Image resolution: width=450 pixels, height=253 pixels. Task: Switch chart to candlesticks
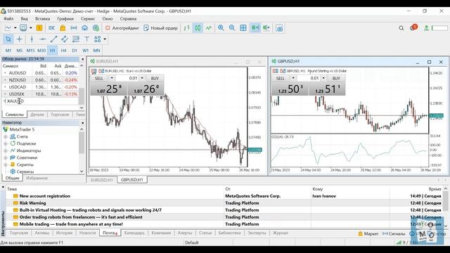[198, 28]
